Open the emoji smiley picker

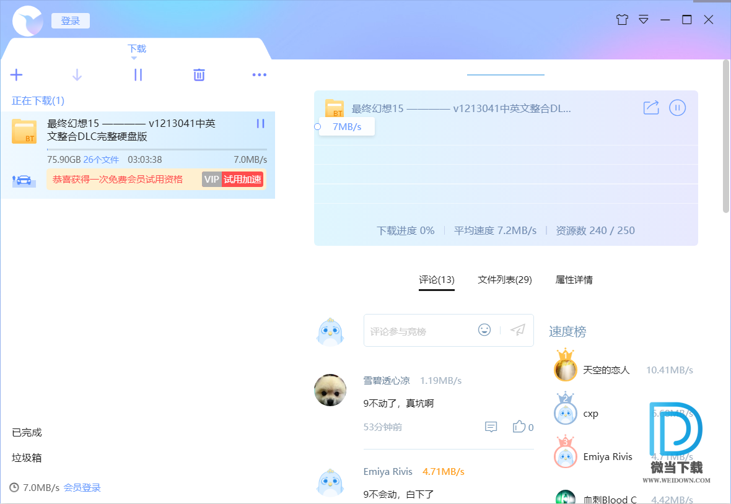484,330
